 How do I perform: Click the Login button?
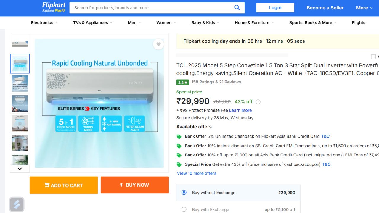coord(275,8)
